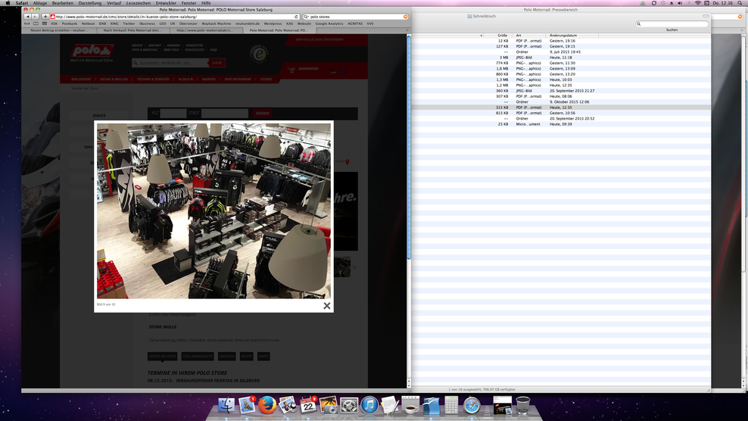
Task: Open Calculator from the Dock
Action: [451, 405]
